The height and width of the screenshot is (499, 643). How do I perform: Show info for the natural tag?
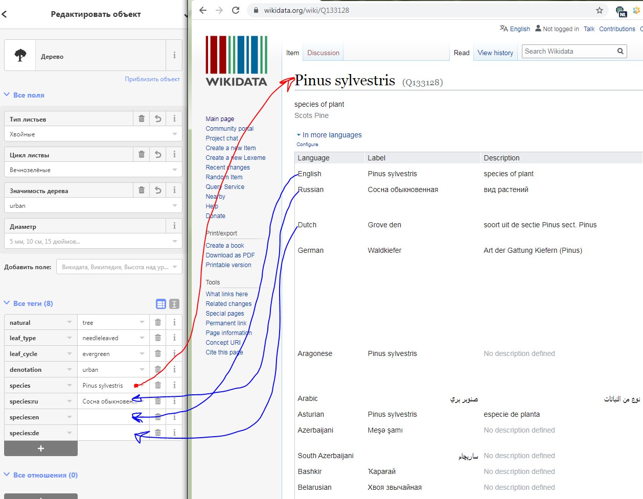click(x=174, y=322)
